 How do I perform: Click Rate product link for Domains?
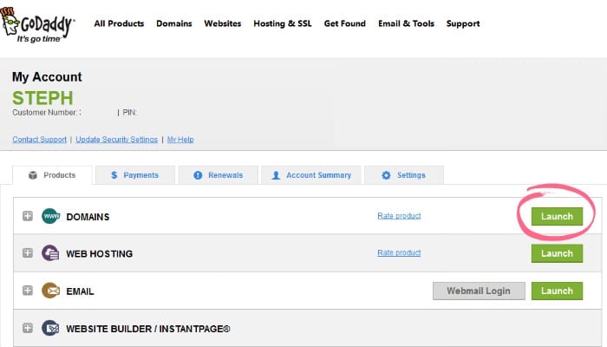coord(399,216)
